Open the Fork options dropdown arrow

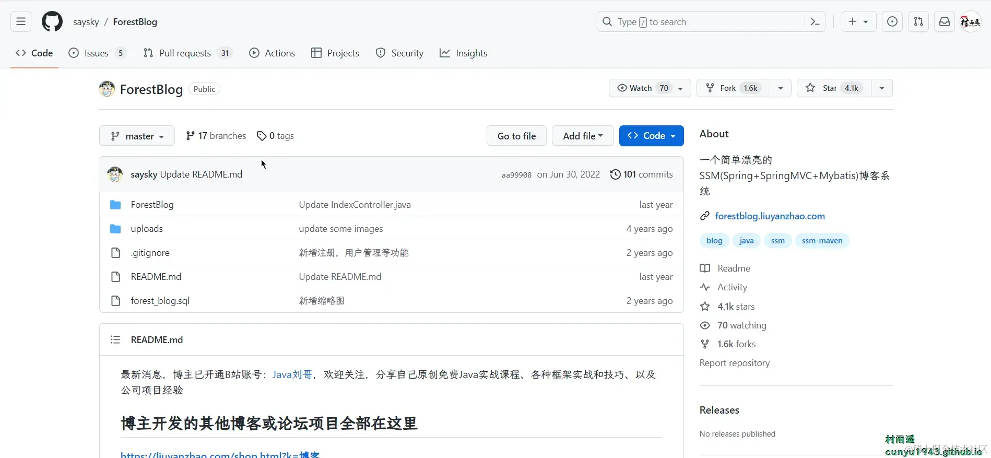[781, 88]
